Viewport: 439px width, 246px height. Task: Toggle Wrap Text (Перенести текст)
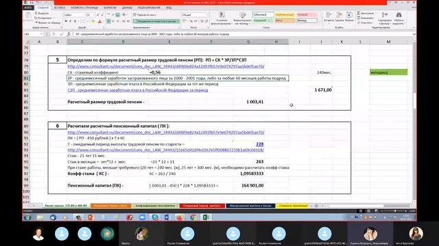(x=145, y=15)
